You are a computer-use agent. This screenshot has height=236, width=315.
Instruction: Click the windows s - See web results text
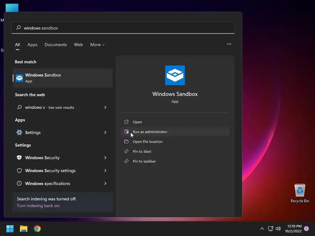(50, 107)
